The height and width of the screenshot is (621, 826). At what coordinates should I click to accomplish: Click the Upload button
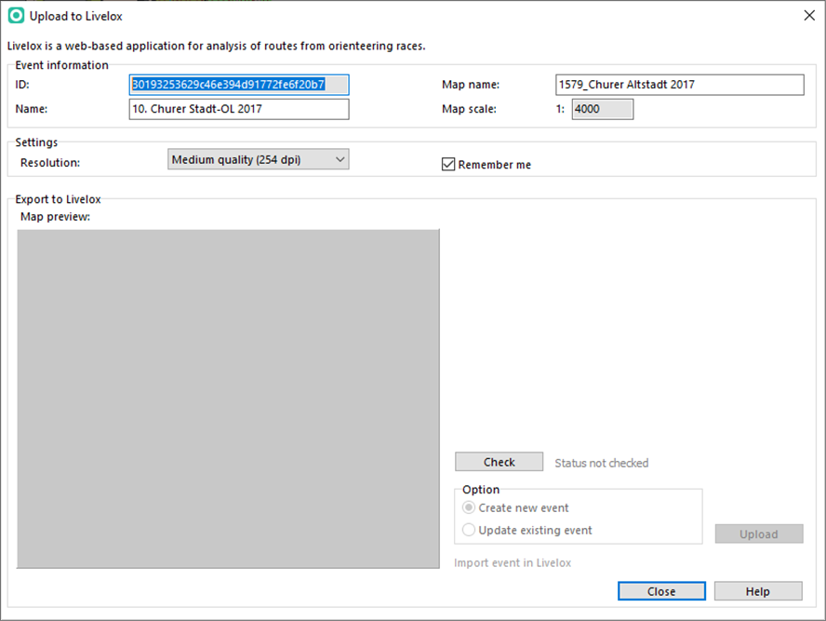[x=759, y=534]
